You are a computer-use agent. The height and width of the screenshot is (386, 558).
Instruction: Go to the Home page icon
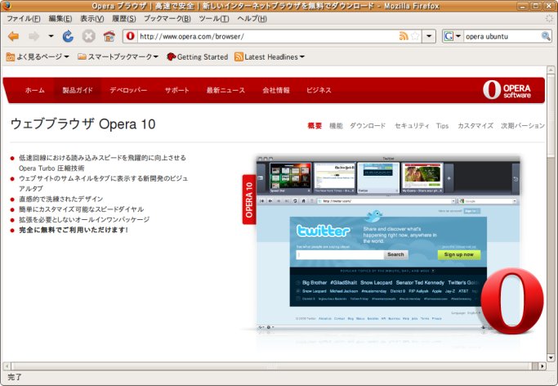109,37
